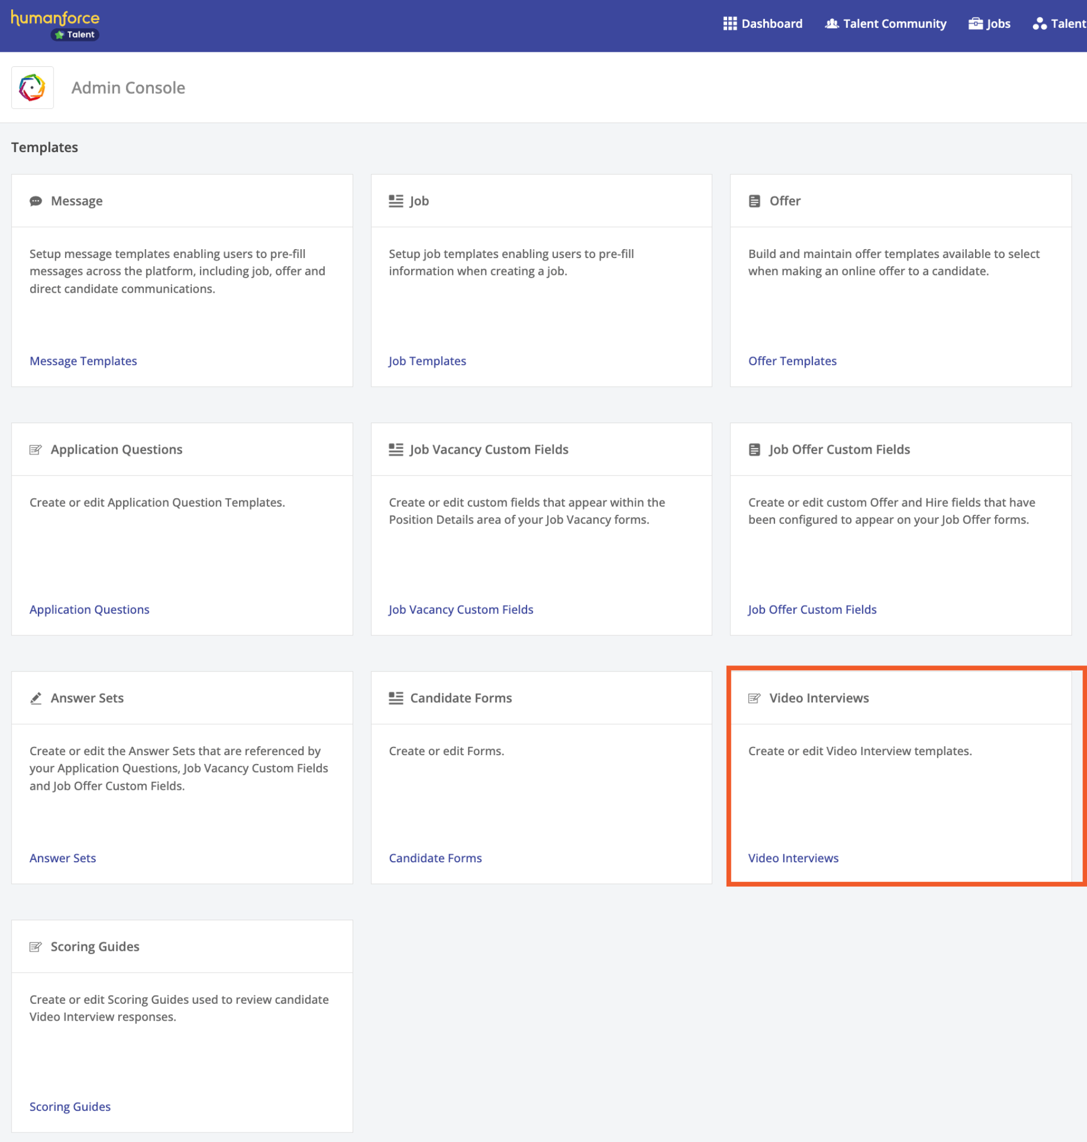Viewport: 1087px width, 1142px height.
Task: Click 'Create or edit Application Question Templates.' text
Action: coord(157,503)
